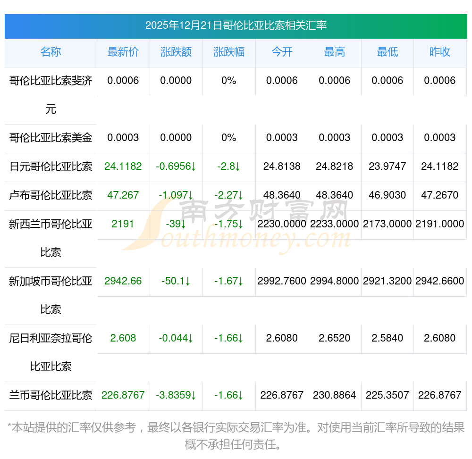Click the 名称 column header
Image resolution: width=472 pixels, height=459 pixels.
(x=51, y=52)
